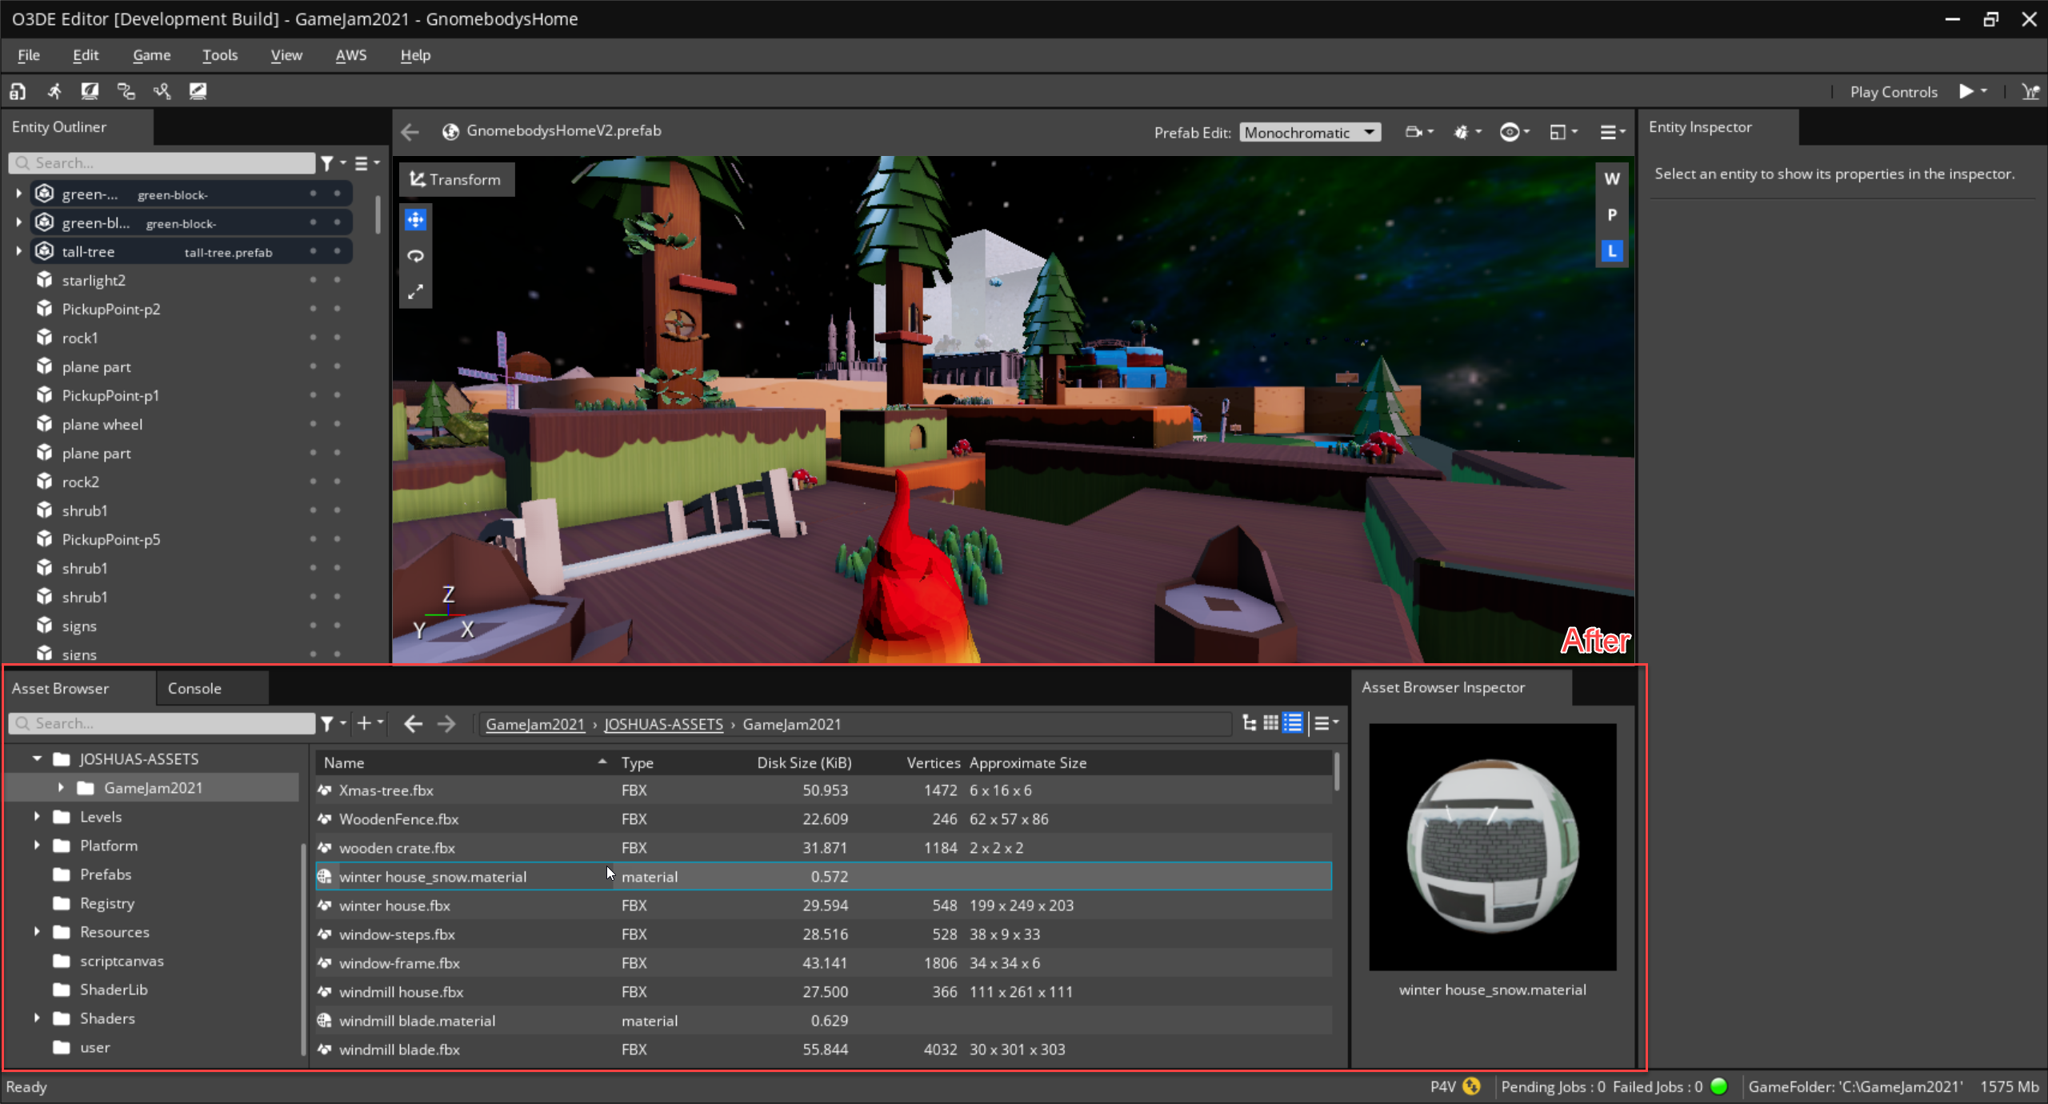Click the Name column header to sort

click(x=344, y=762)
